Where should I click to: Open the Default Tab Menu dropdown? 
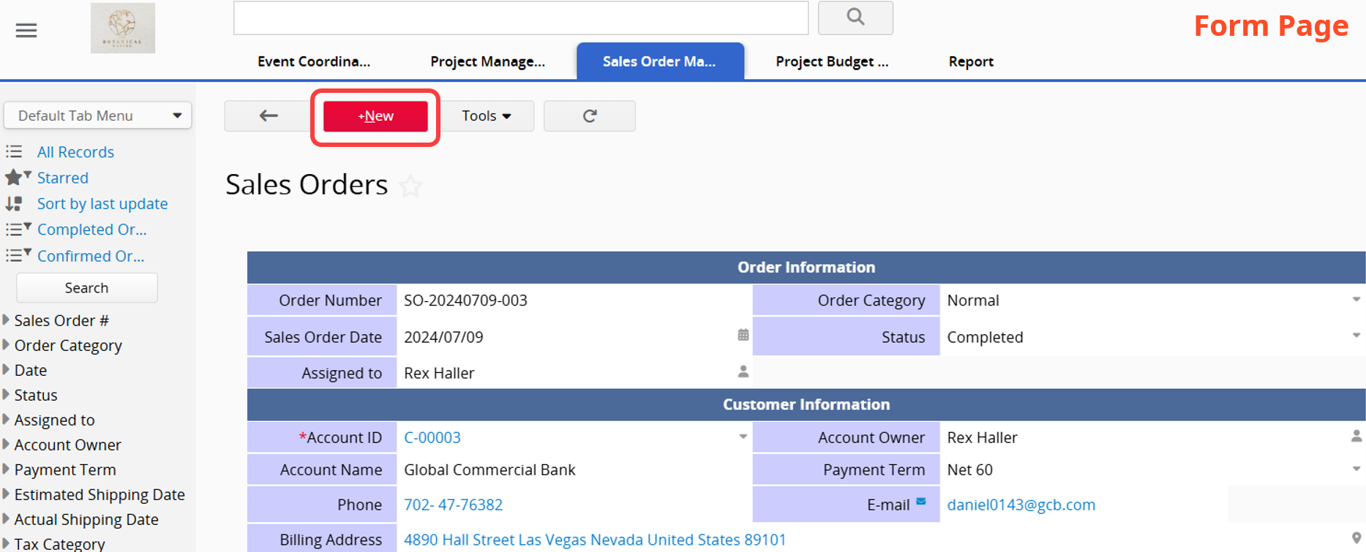point(97,116)
